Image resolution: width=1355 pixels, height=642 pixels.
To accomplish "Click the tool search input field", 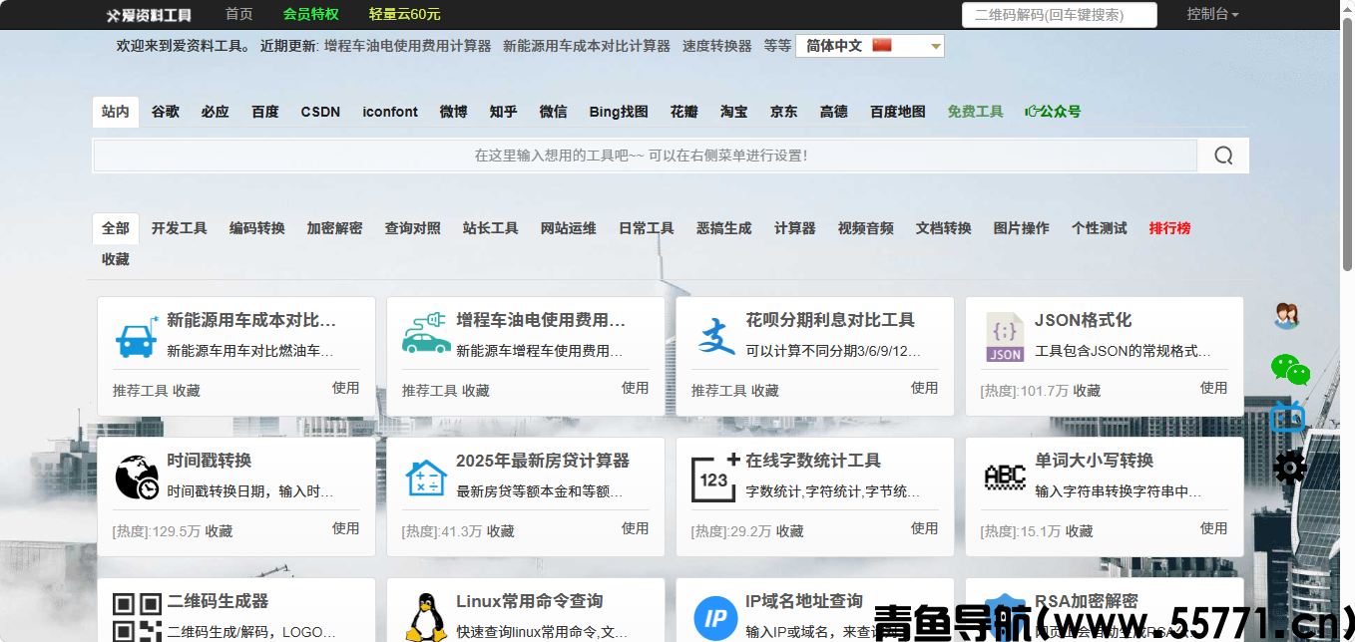I will (645, 156).
